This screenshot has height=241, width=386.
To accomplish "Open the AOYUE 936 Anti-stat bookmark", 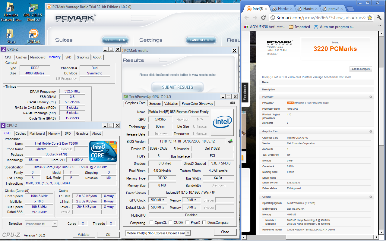I will 264,27.
